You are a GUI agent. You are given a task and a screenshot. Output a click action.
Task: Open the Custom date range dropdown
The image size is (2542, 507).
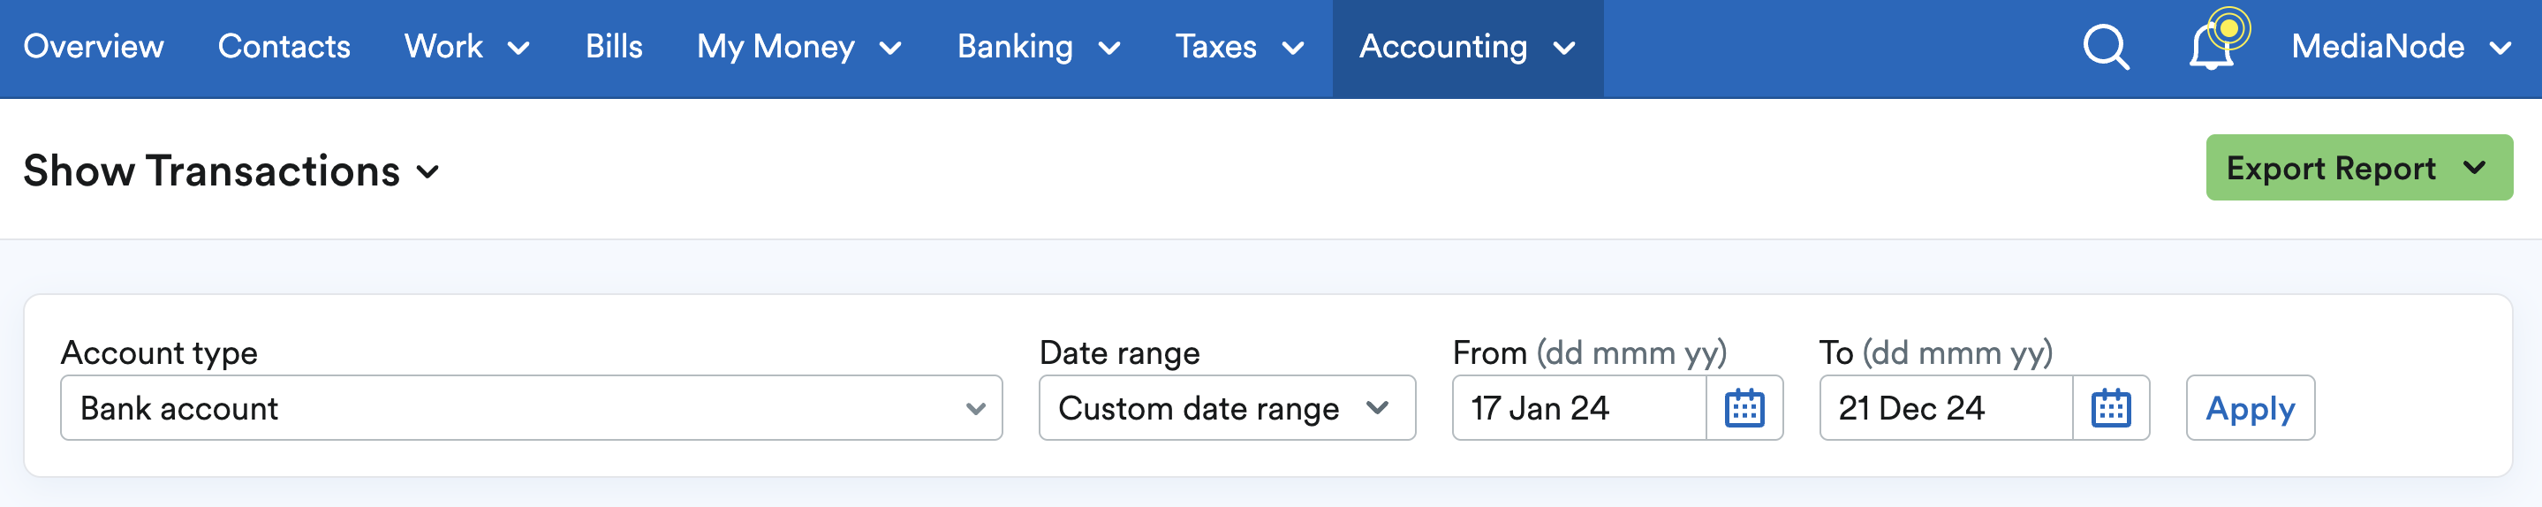(x=1227, y=407)
